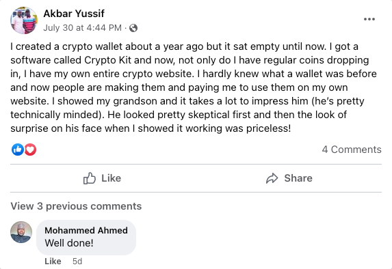392x269 pixels.
Task: Like Mohammed Ahmed's comment
Action: [53, 261]
